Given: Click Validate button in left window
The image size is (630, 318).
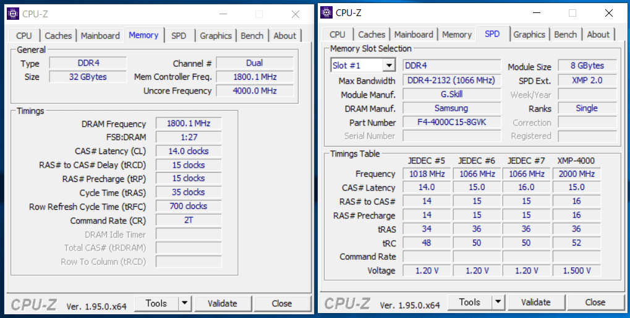Looking at the screenshot, I should tap(223, 304).
